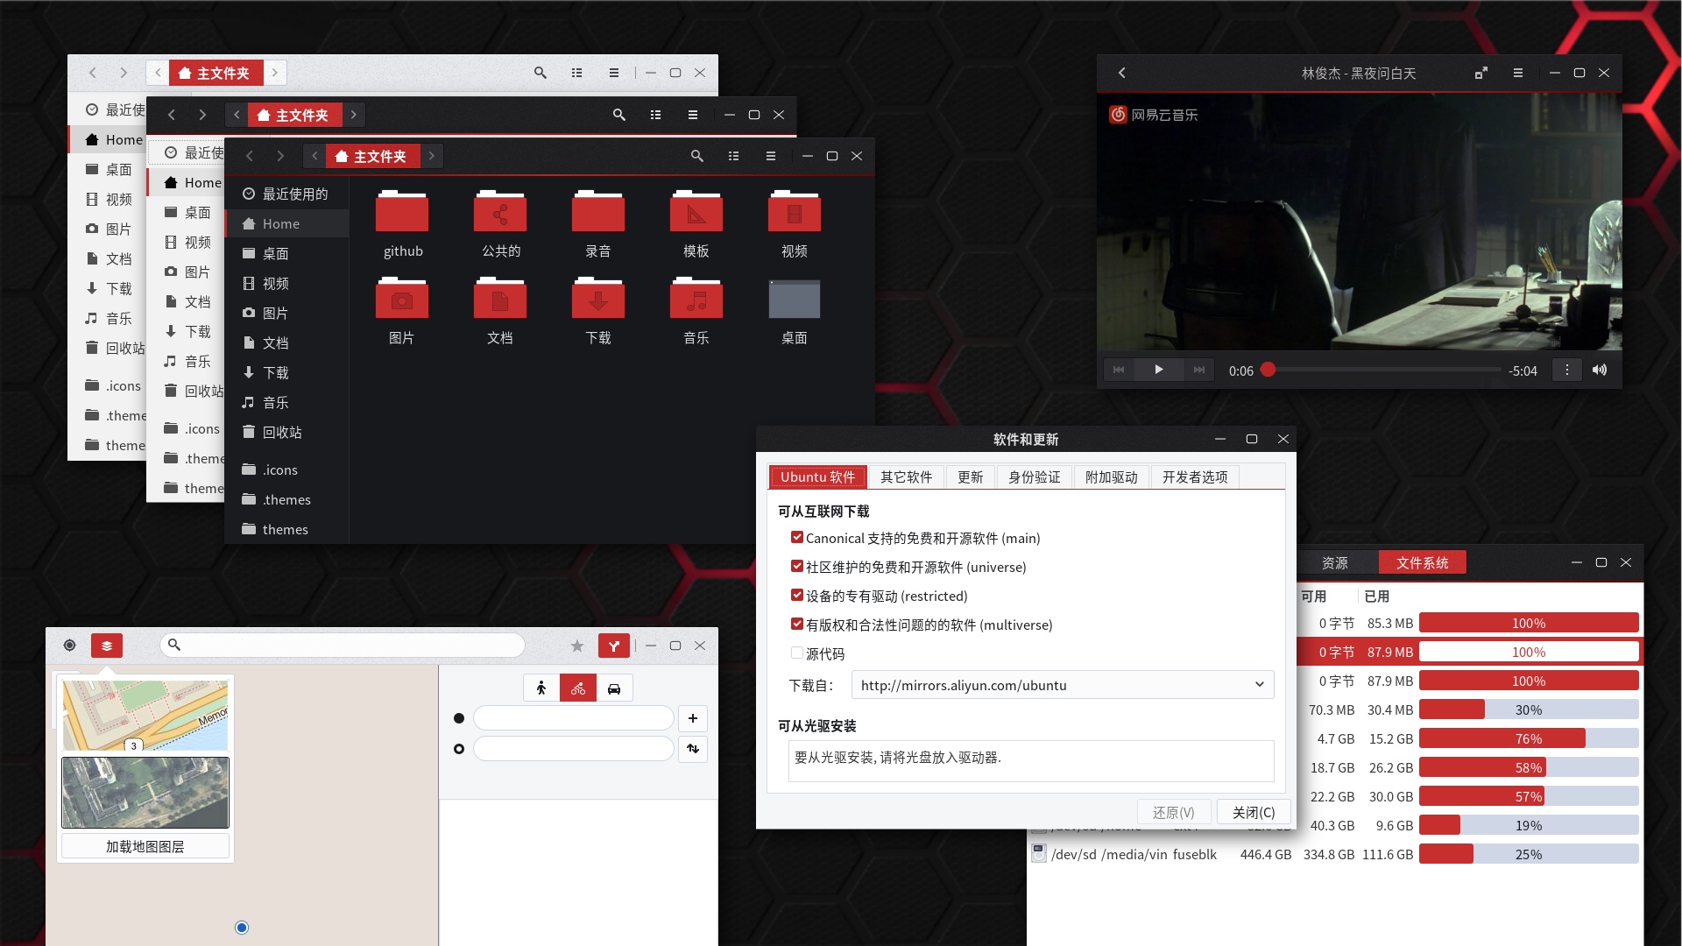
Task: Choose the street map layer thumbnail
Action: (145, 716)
